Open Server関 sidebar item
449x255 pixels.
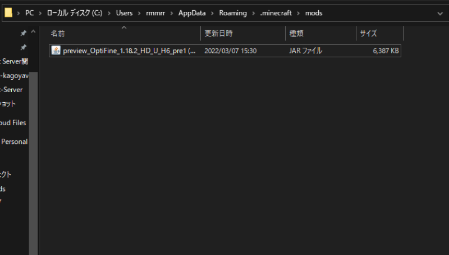click(15, 61)
